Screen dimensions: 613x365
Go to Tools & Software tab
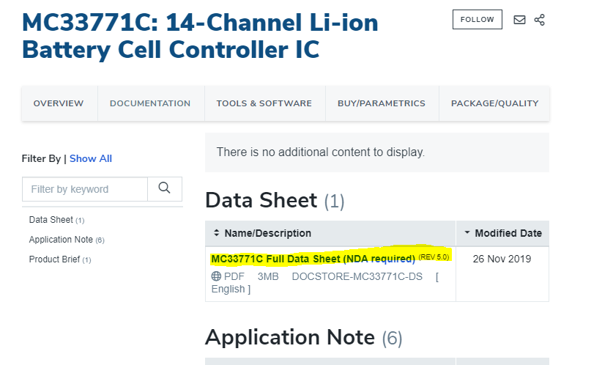coord(264,103)
